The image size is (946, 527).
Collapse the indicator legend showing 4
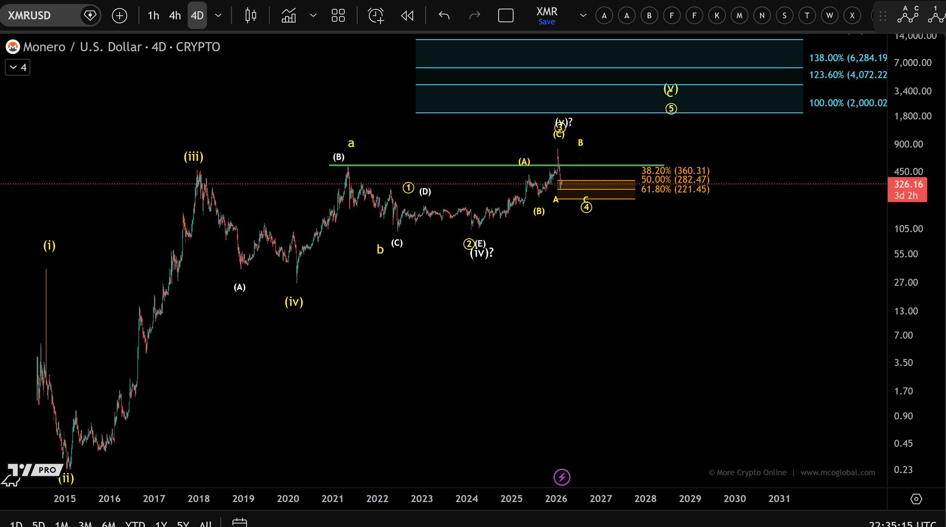18,67
